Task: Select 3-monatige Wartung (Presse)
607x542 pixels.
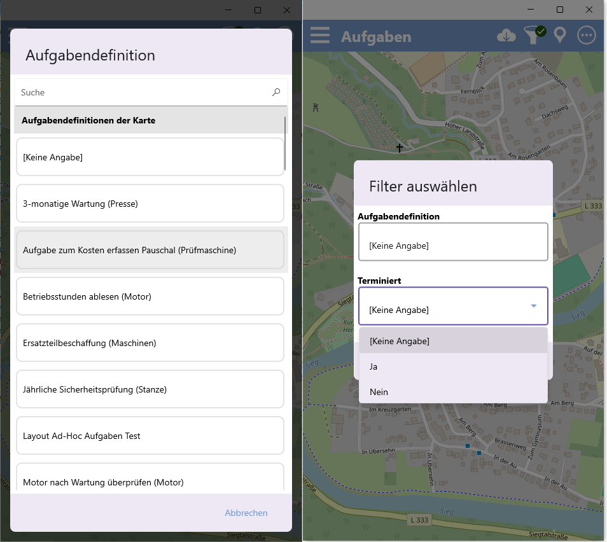Action: (x=150, y=204)
